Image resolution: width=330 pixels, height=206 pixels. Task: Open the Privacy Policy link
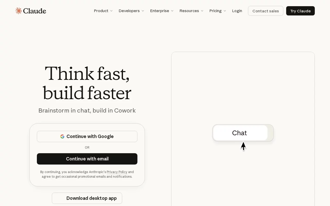[x=117, y=172]
